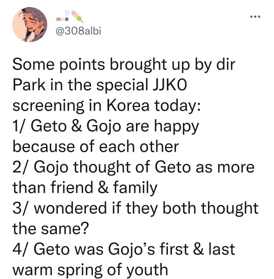This screenshot has height=279, width=274.
Task: Click the word "Korea" in the tweet
Action: [128, 106]
